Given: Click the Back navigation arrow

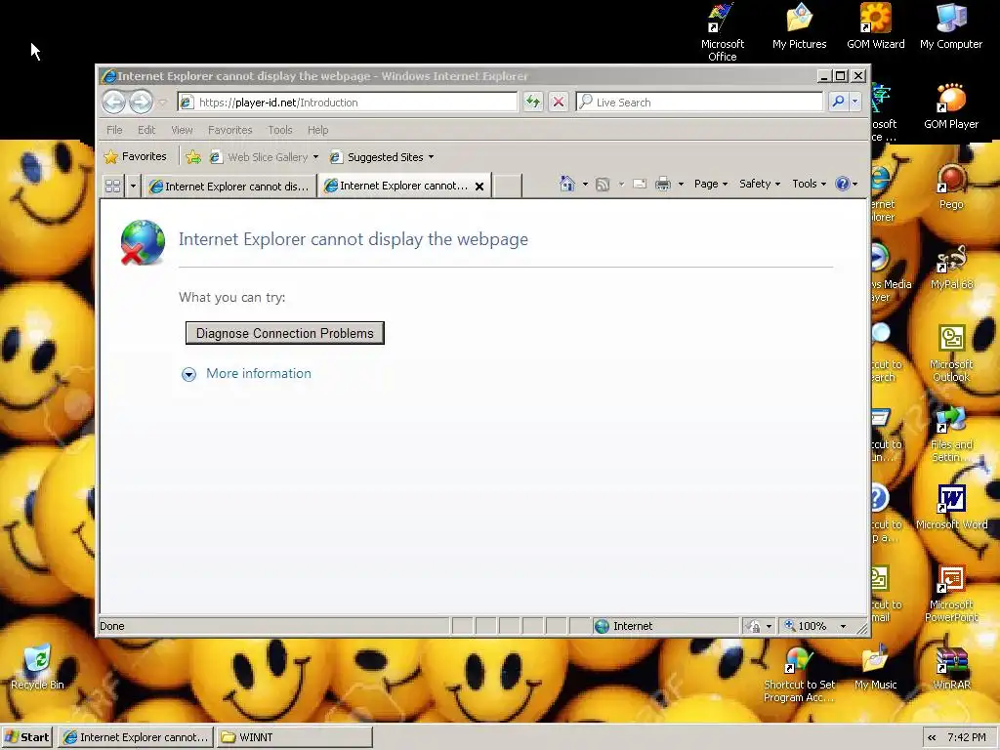Looking at the screenshot, I should point(114,102).
